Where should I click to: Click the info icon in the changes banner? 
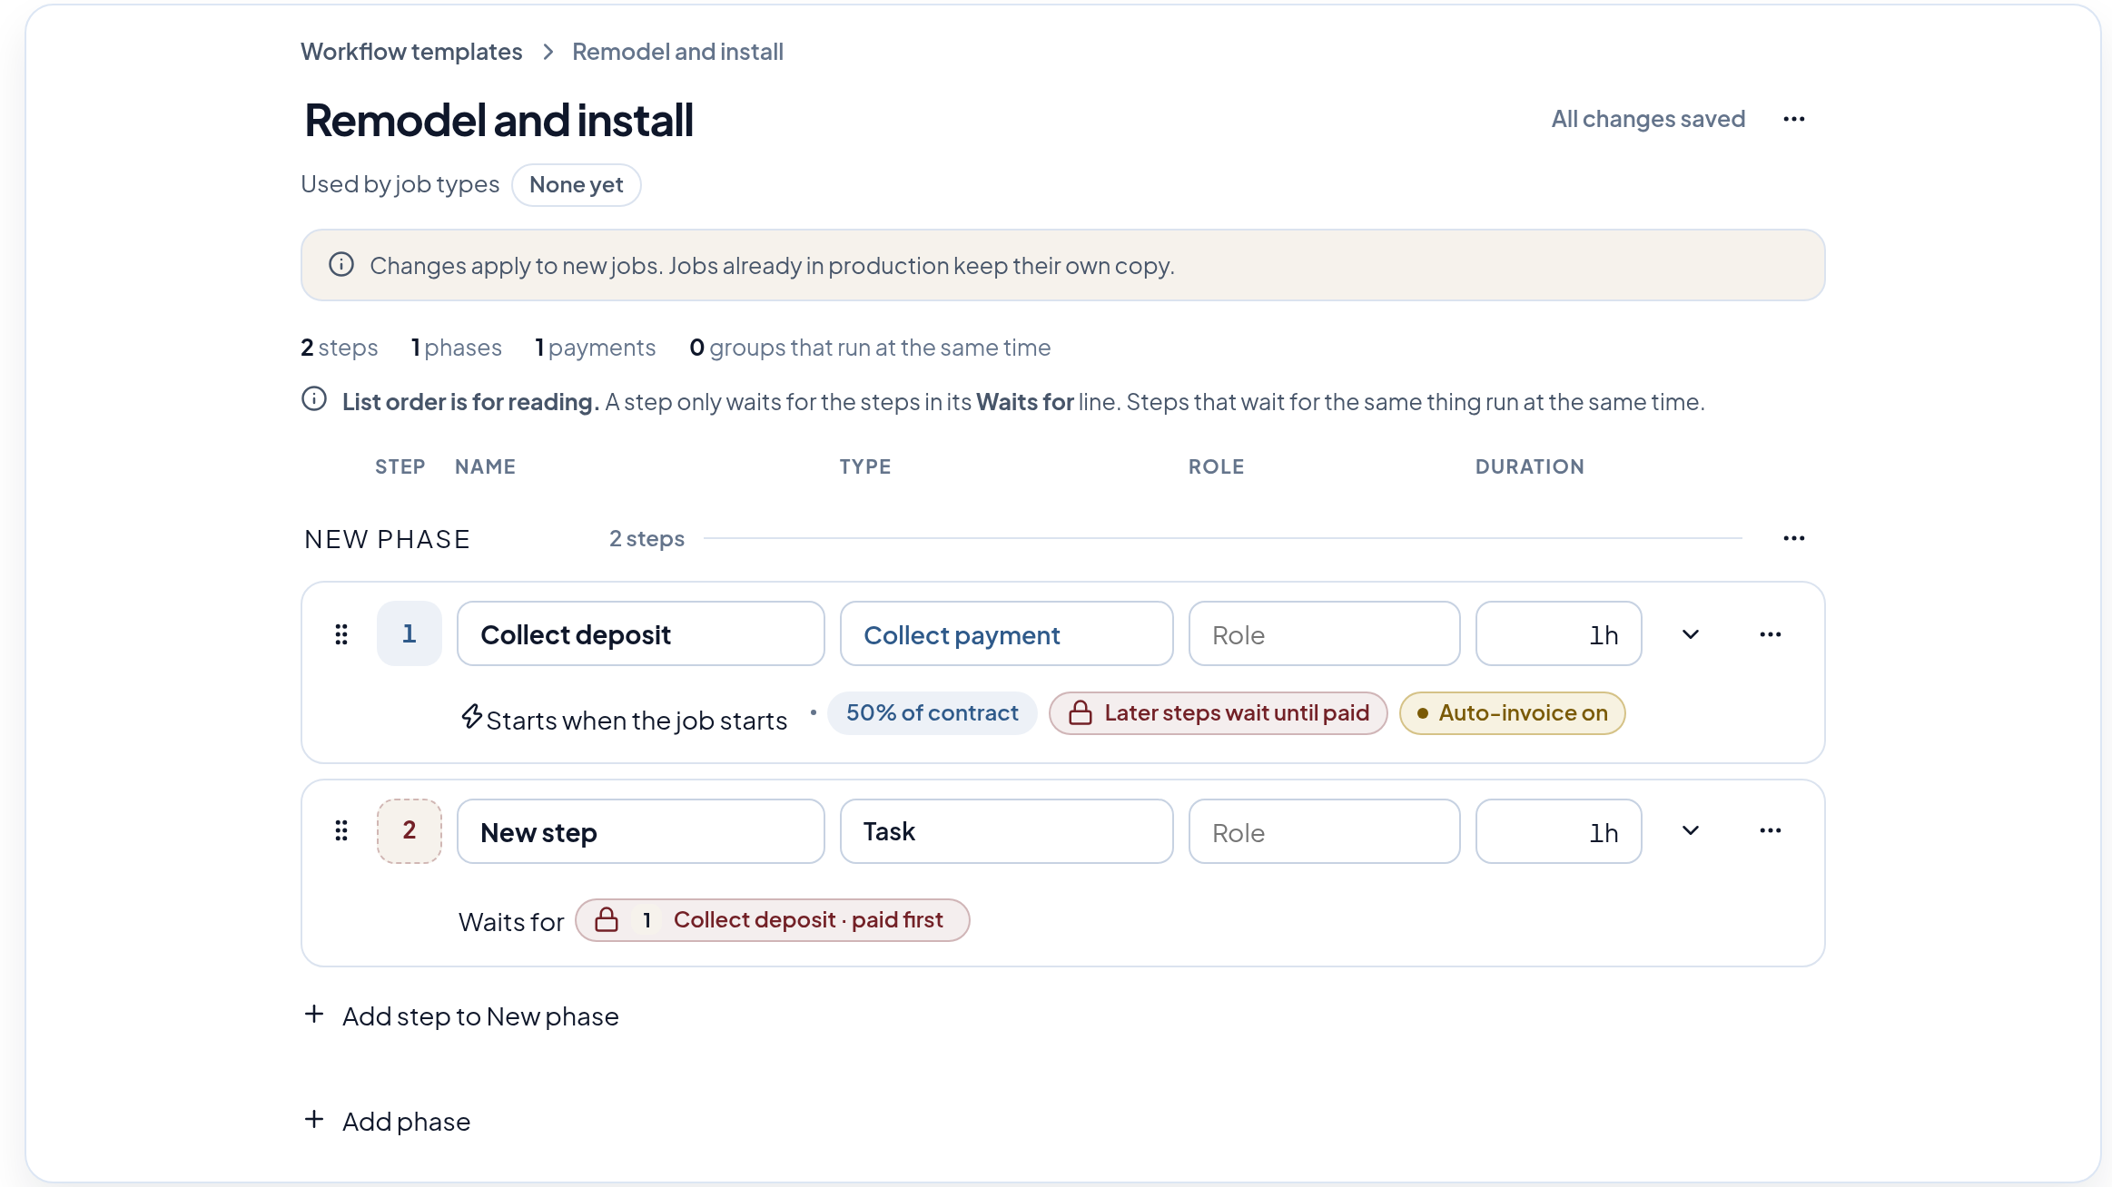click(x=341, y=264)
